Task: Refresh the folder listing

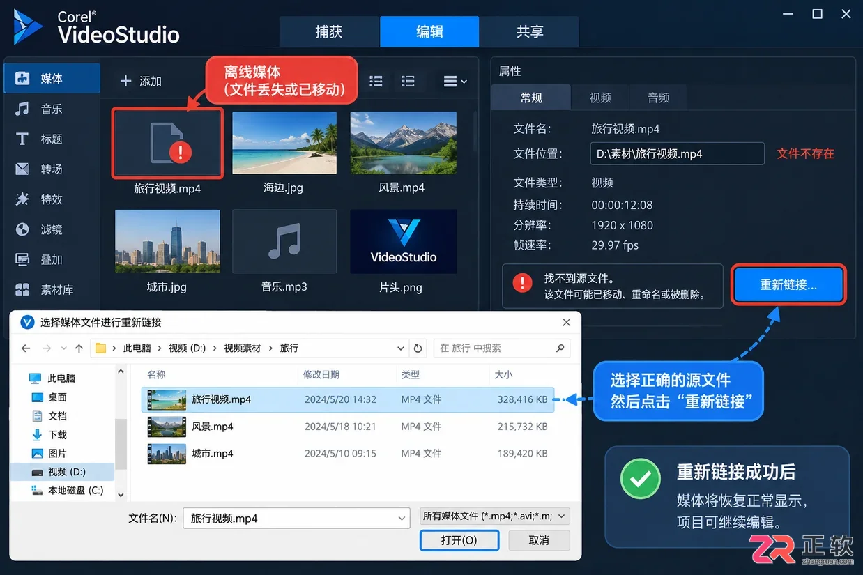Action: [418, 348]
